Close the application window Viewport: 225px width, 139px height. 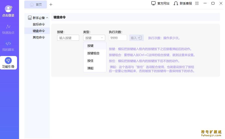click(221, 3)
